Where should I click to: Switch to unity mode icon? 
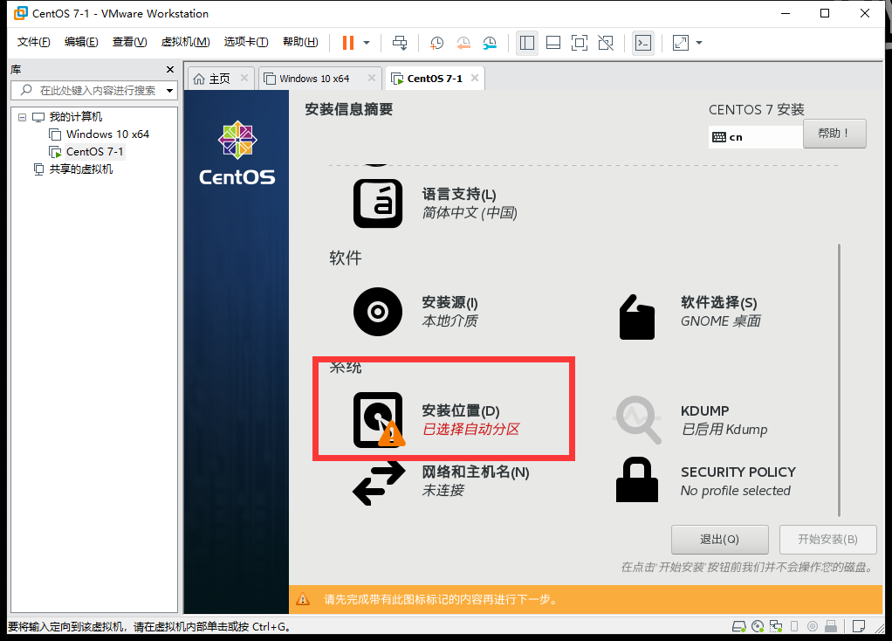(606, 43)
